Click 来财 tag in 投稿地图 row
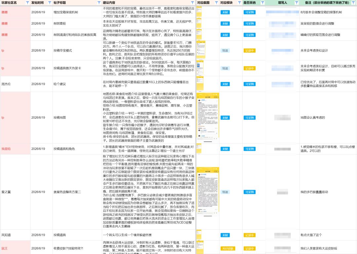Viewport: 357px width, 254px height. (x=225, y=118)
